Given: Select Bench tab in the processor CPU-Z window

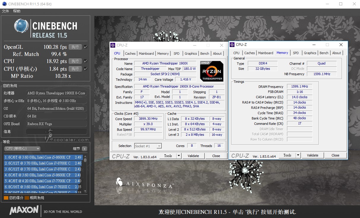Looking at the screenshot, I should tap(205, 54).
